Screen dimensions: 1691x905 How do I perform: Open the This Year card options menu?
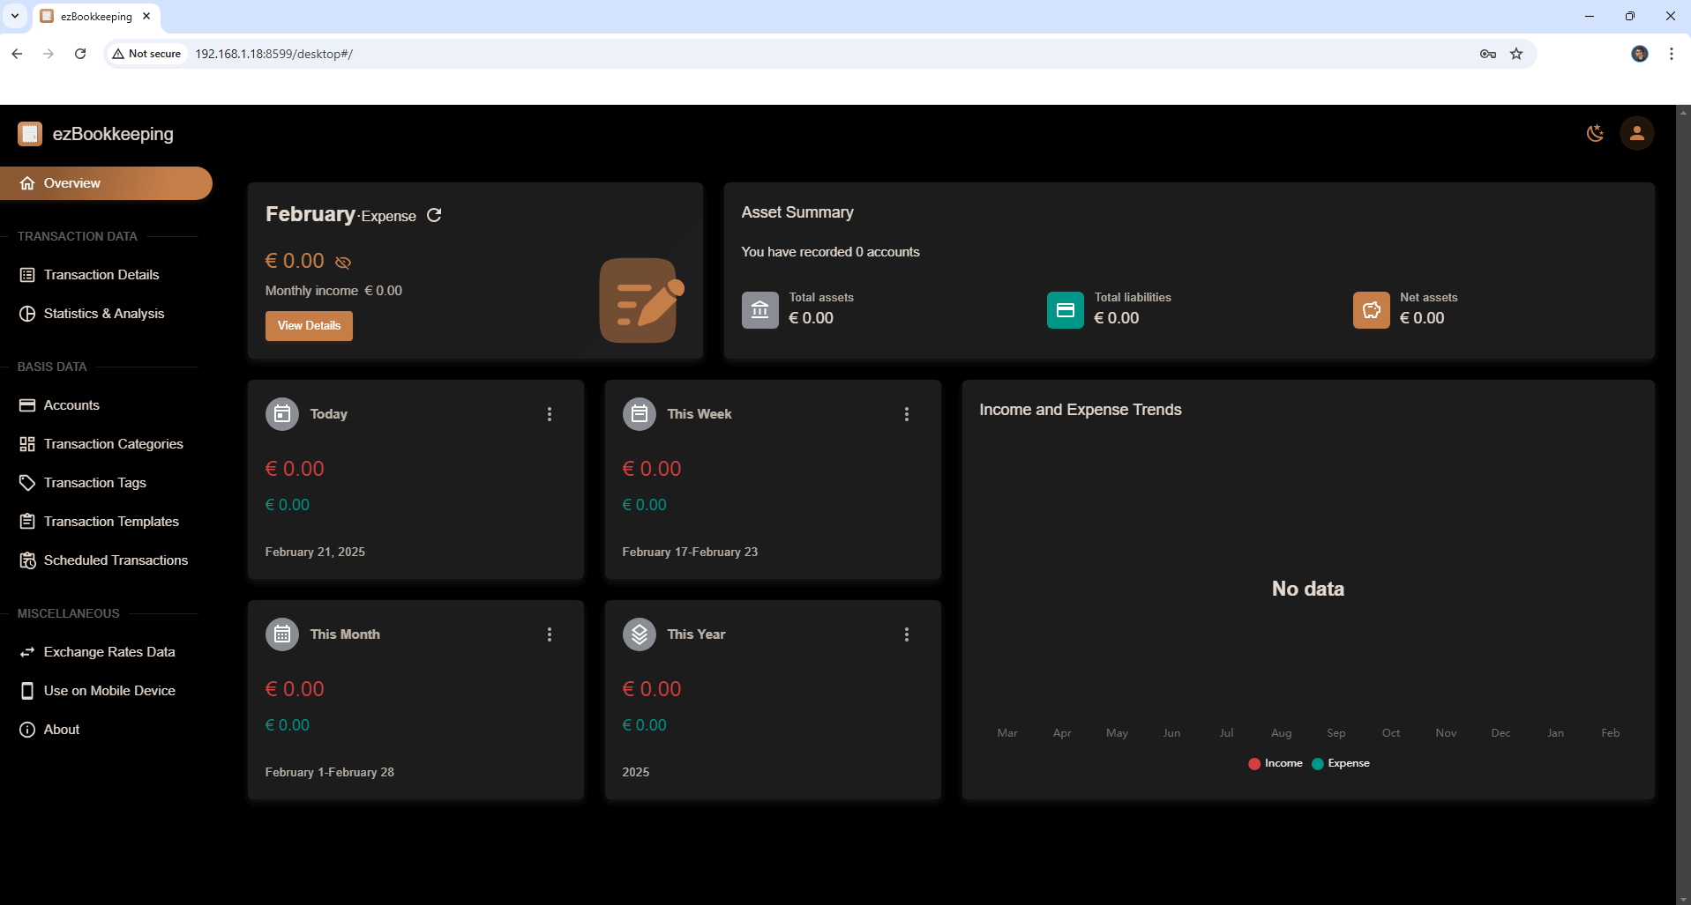[x=907, y=634]
